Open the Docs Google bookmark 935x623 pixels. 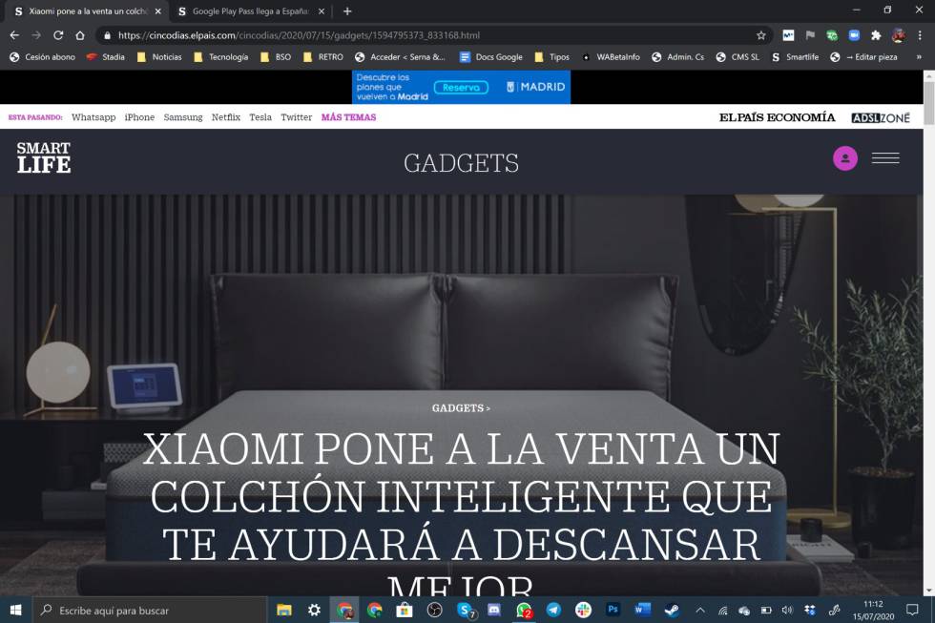pos(490,57)
